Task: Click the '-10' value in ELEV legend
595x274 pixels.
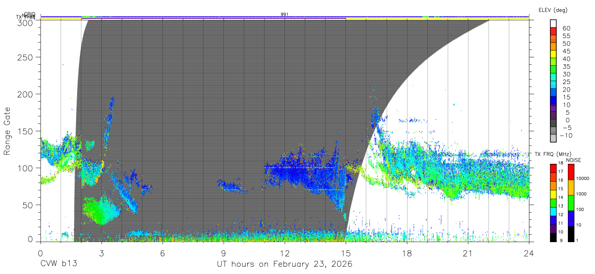Action: [x=567, y=135]
